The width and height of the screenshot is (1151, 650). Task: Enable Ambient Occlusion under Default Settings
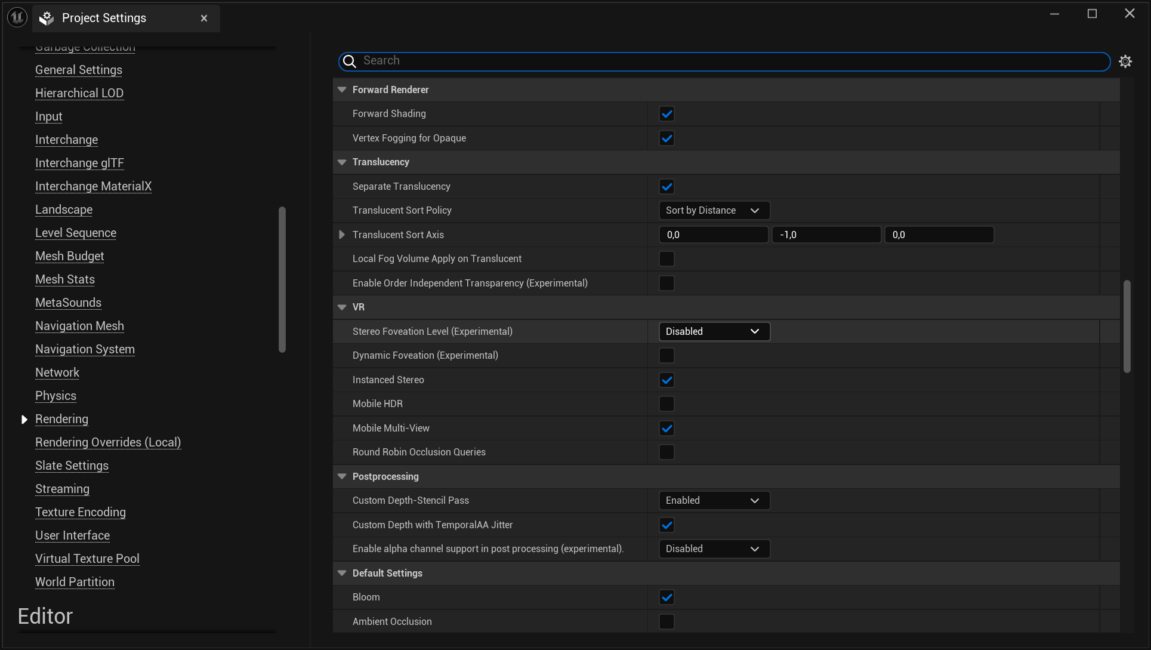(x=666, y=621)
